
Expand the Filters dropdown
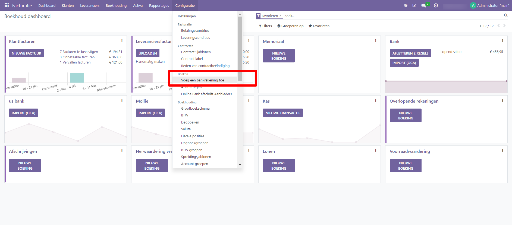tap(265, 26)
